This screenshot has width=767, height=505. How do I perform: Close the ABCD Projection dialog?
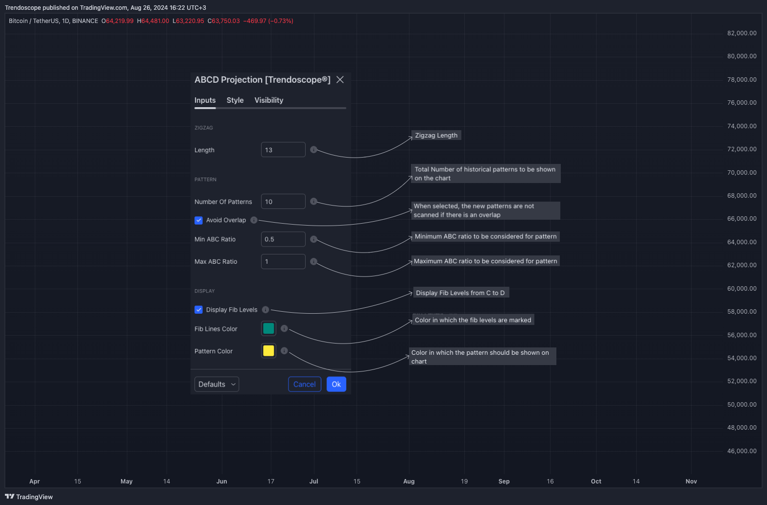click(x=340, y=80)
